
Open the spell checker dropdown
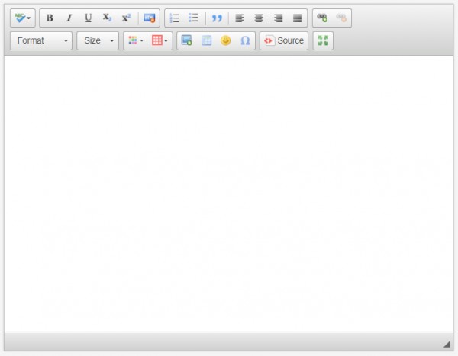22,18
